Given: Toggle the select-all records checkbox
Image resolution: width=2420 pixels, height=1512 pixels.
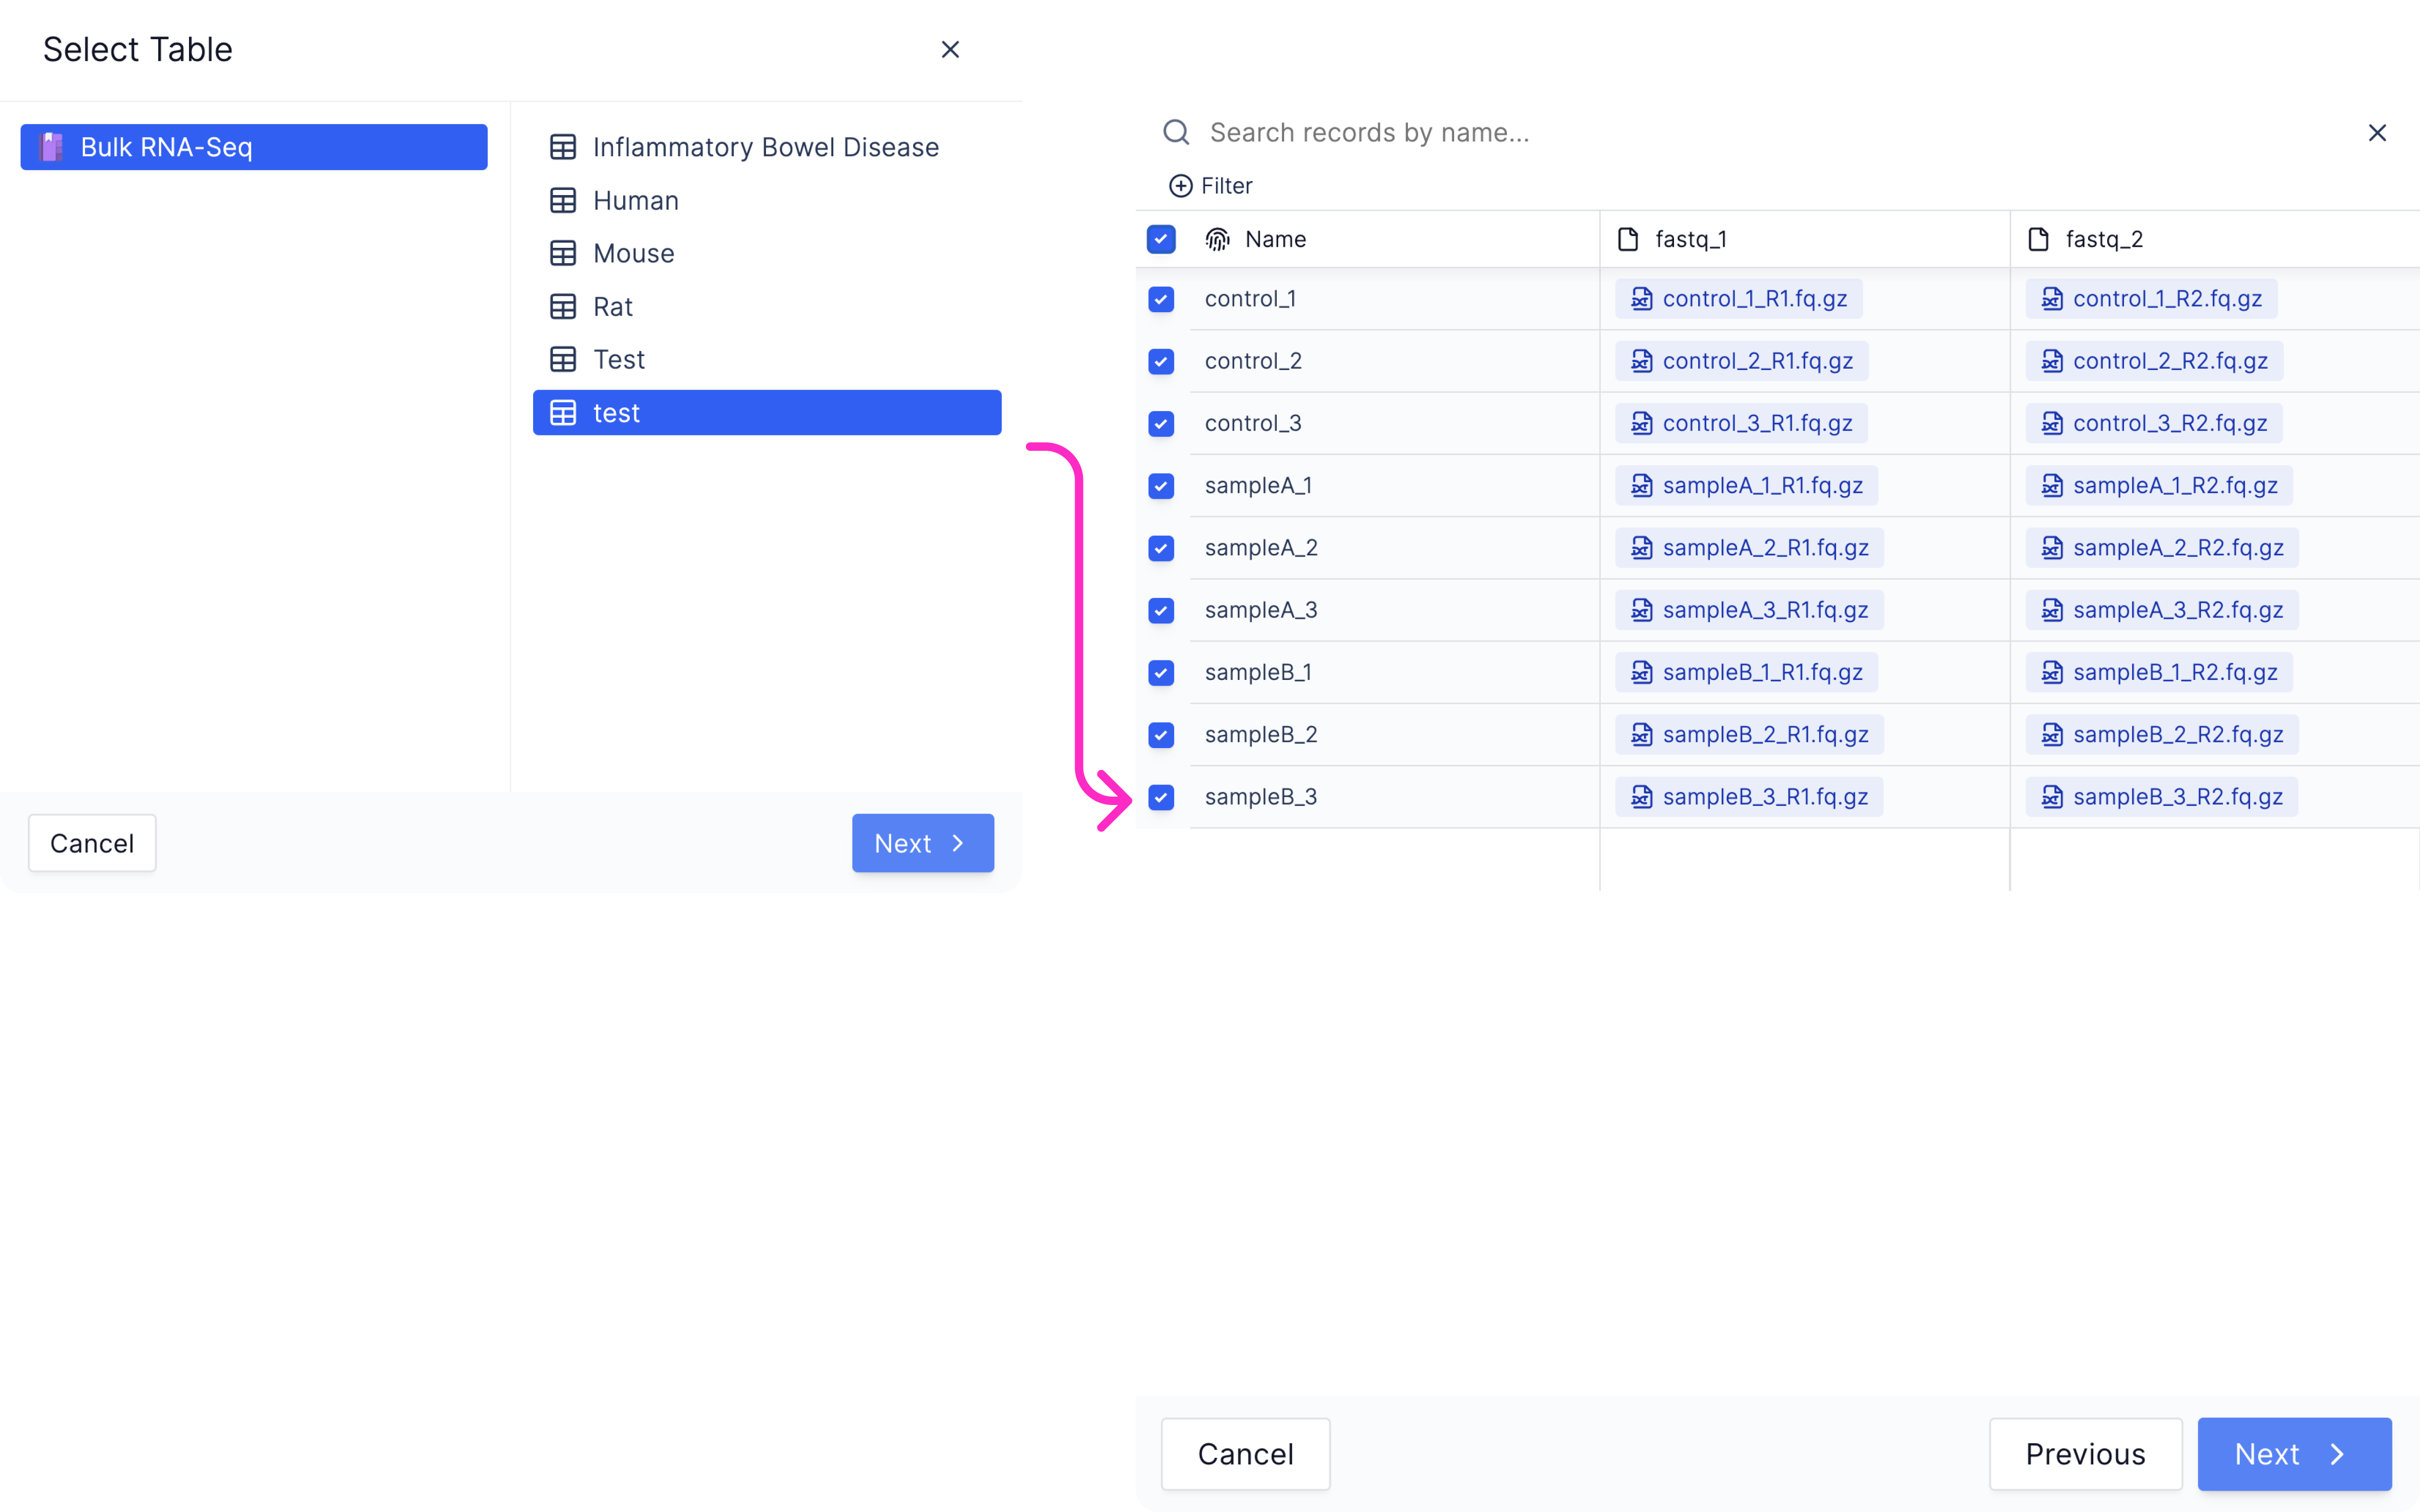Looking at the screenshot, I should tap(1161, 239).
